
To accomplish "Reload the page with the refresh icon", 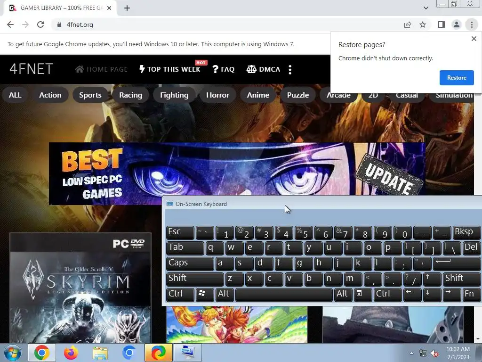I will point(40,25).
